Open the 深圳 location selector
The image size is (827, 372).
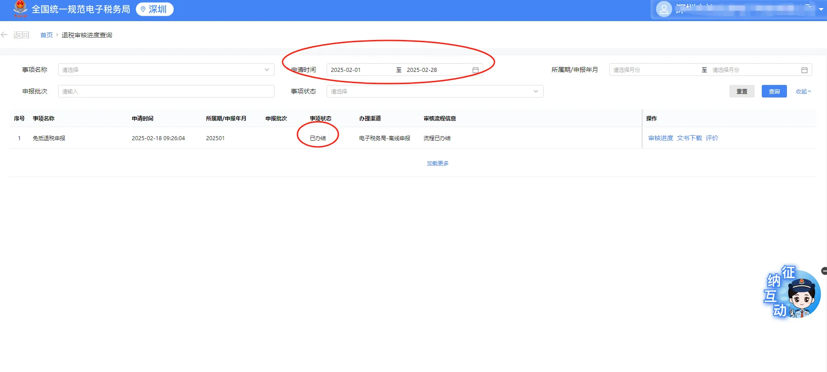(154, 9)
